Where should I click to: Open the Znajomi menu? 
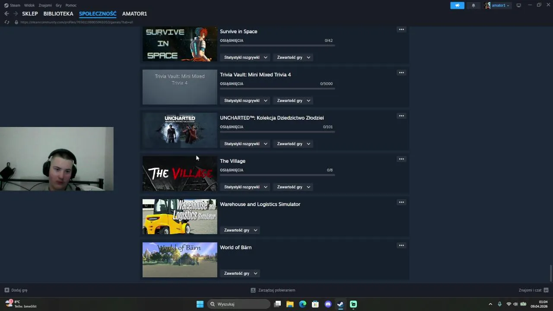[45, 5]
